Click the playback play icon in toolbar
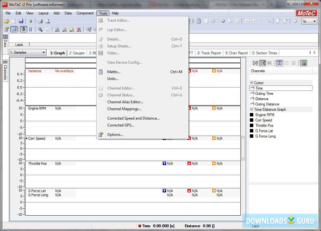 click(295, 21)
